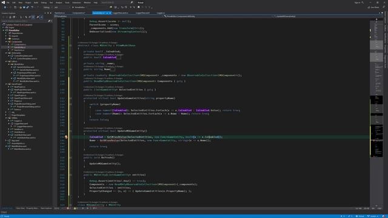The image size is (388, 218).
Task: Expand the Engine project node
Action: tap(4, 27)
